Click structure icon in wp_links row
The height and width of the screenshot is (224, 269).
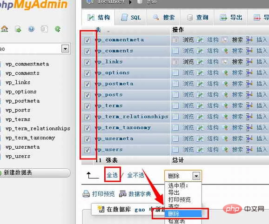point(200,62)
